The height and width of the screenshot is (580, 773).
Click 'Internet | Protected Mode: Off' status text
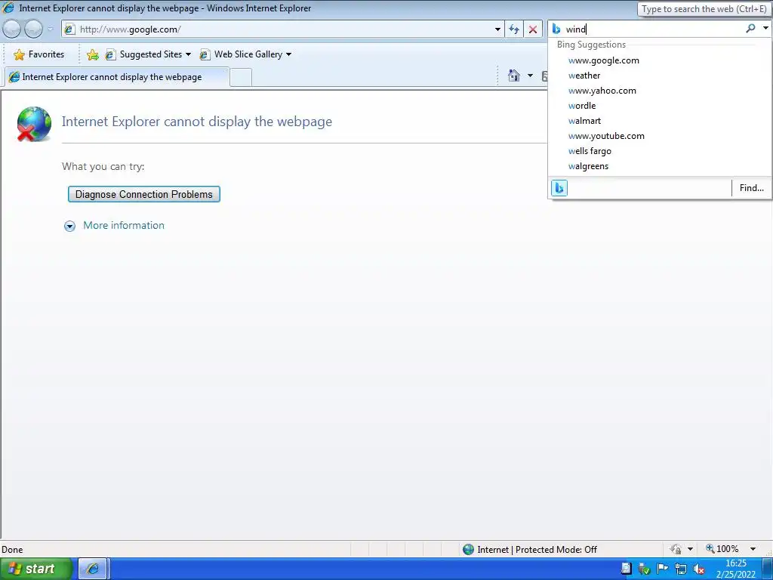click(537, 550)
